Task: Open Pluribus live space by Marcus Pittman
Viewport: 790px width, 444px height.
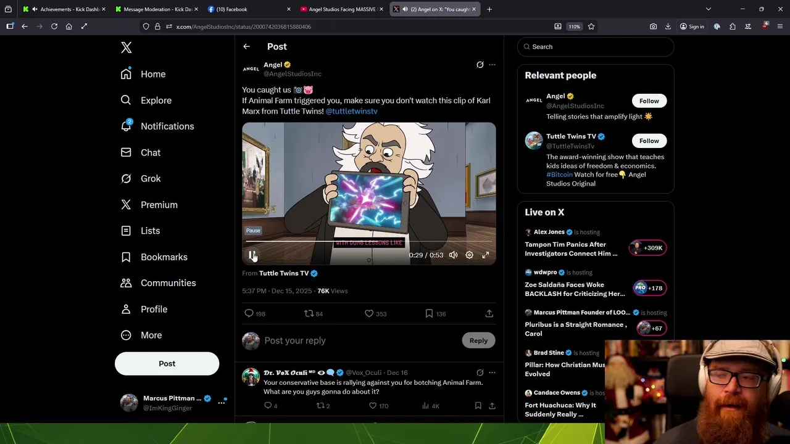Action: coord(596,323)
